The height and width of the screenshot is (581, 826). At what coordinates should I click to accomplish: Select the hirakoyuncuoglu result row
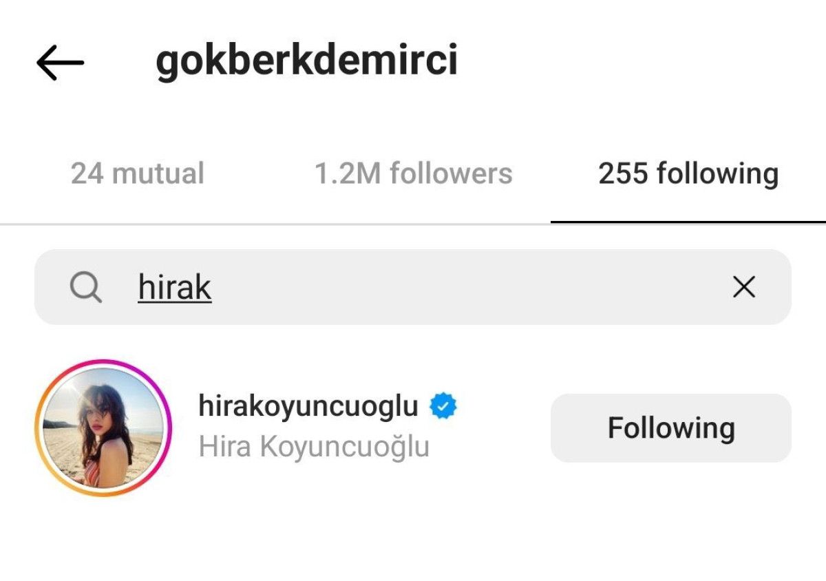pyautogui.click(x=413, y=427)
